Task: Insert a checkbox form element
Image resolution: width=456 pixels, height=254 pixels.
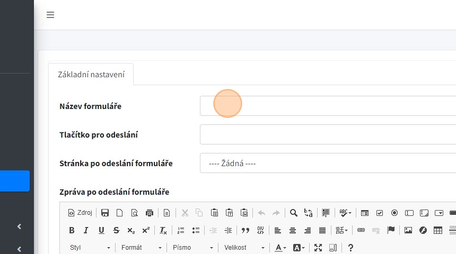Action: pos(380,213)
